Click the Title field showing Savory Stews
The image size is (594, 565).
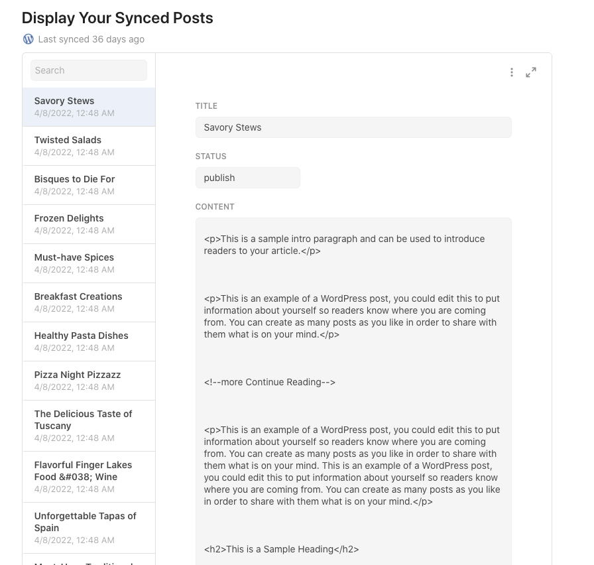click(x=353, y=127)
